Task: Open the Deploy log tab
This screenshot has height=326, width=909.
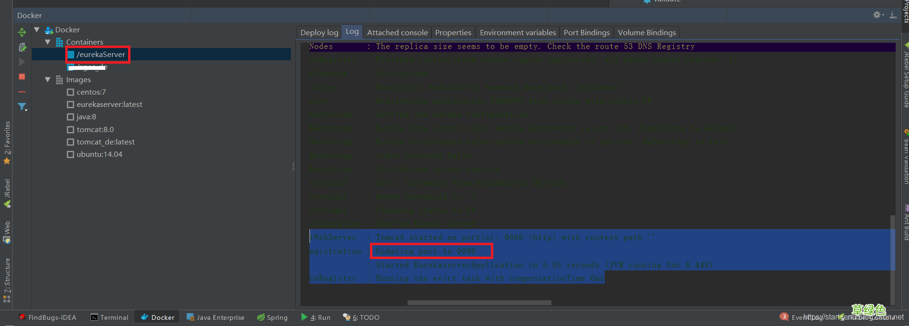Action: tap(319, 32)
